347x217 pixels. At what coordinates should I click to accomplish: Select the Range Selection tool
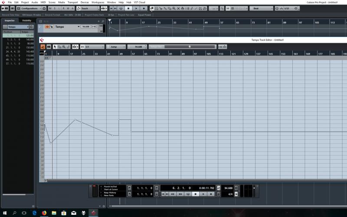click(157, 8)
